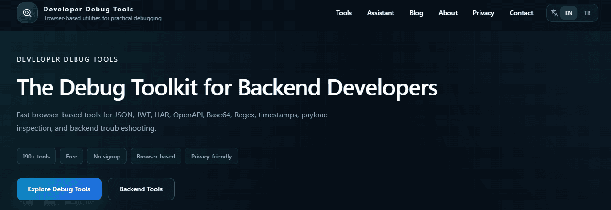This screenshot has height=210, width=611.
Task: Click the Developer Debug Tools site title
Action: click(88, 9)
